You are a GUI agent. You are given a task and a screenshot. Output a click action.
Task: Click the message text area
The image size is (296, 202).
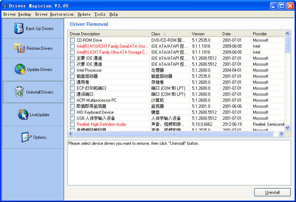pos(179,162)
